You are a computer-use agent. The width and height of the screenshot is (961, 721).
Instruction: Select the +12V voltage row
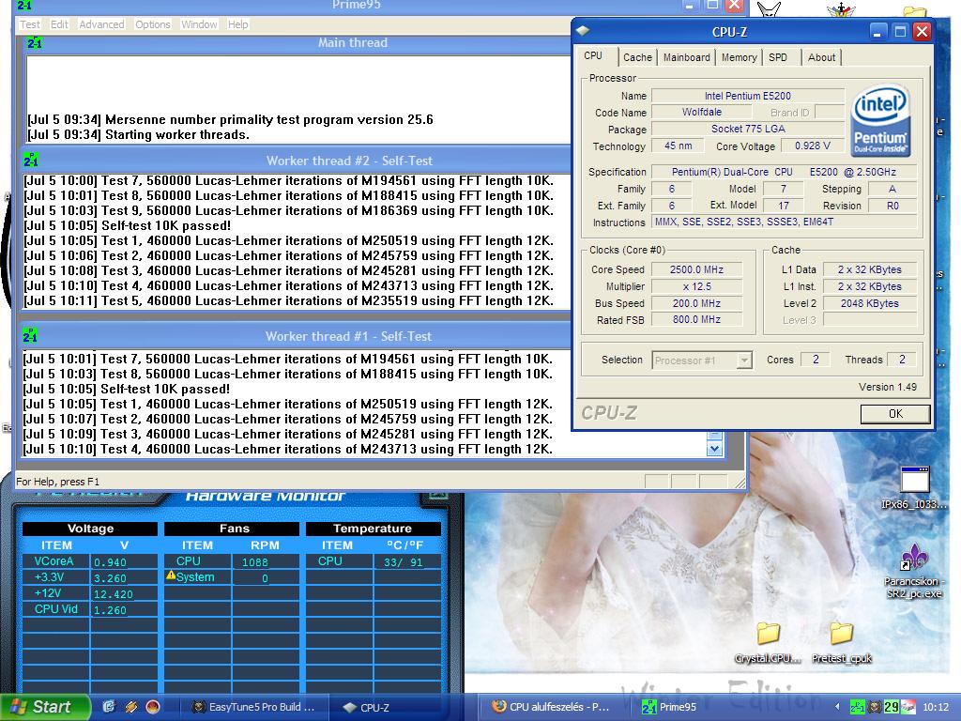tap(89, 593)
